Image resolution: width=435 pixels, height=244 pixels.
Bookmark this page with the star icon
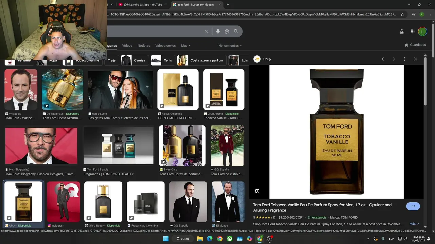pos(402,14)
